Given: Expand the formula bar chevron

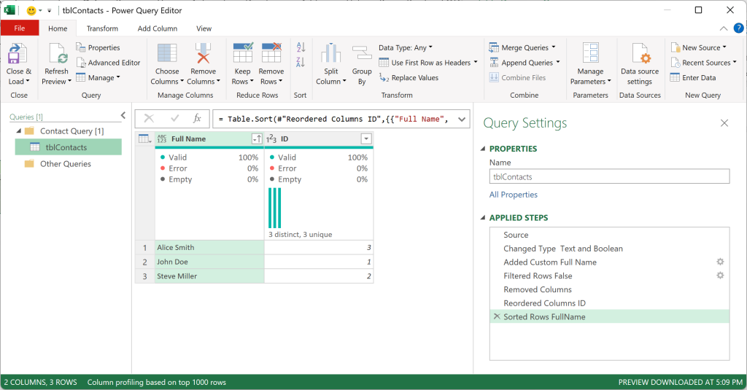Looking at the screenshot, I should tap(462, 119).
